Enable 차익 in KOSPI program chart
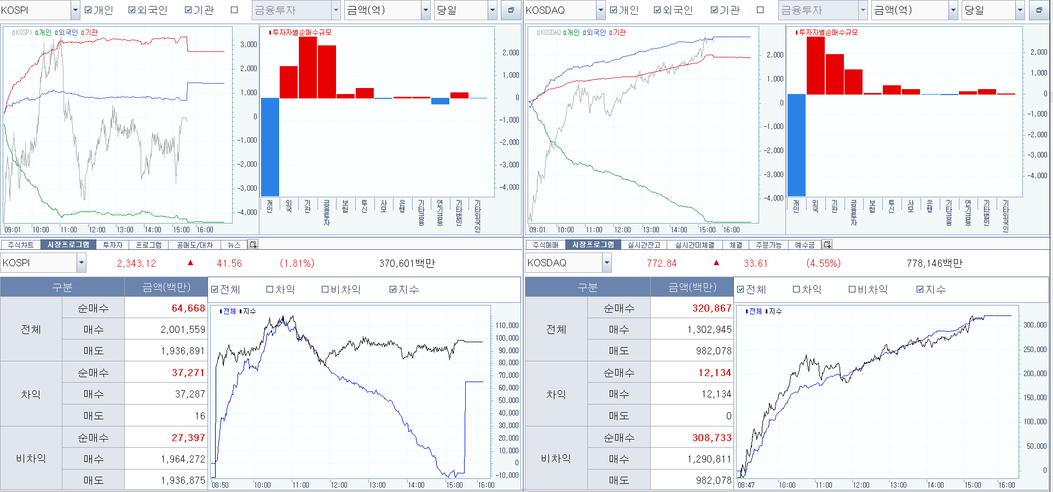 pyautogui.click(x=270, y=289)
